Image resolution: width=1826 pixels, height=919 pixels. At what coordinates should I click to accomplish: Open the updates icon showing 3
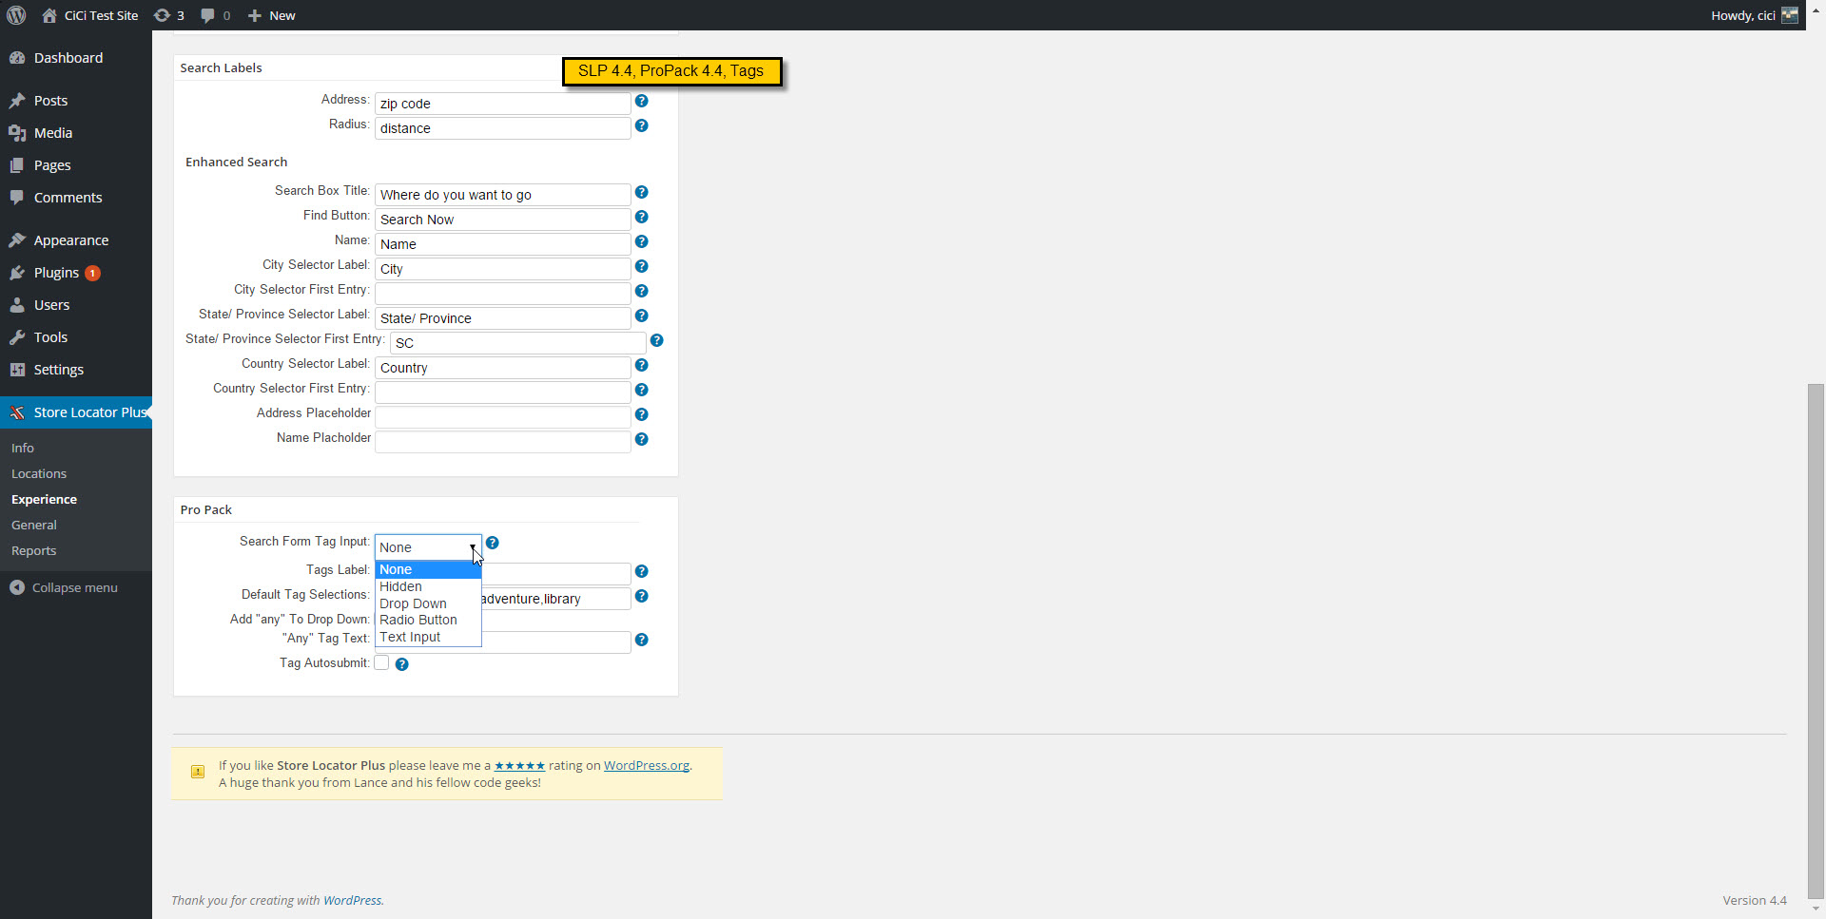pyautogui.click(x=169, y=15)
